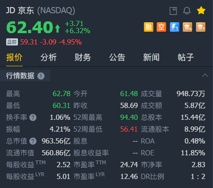Image resolution: width=213 pixels, height=188 pixels.
Task: Open the 新闻 tab
Action: coord(151,57)
